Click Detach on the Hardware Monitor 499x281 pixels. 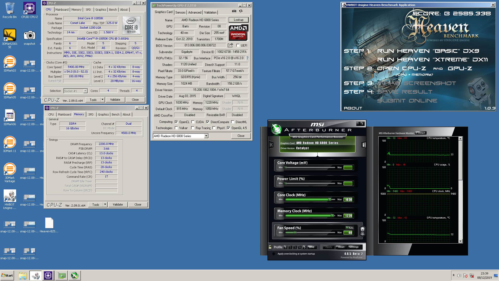(421, 133)
